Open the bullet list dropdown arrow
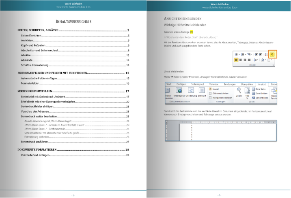This screenshot has width=291, height=198. pos(239,54)
